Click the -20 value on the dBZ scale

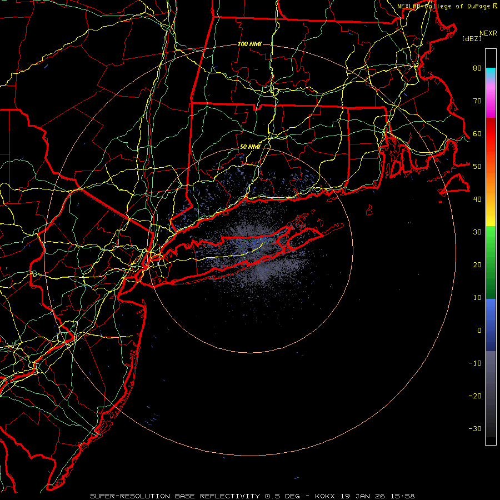click(x=475, y=396)
